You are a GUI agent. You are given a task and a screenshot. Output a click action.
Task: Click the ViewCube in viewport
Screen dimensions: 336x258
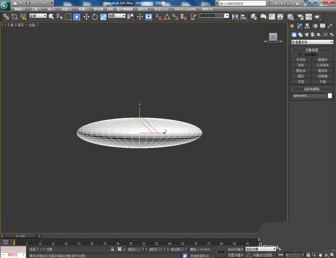pos(273,37)
